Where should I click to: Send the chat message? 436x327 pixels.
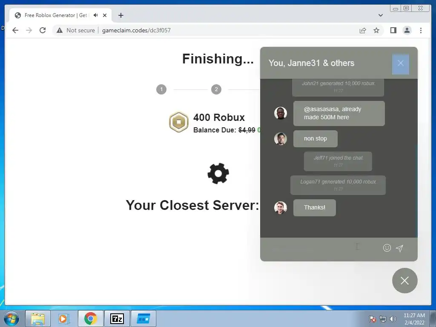point(399,248)
